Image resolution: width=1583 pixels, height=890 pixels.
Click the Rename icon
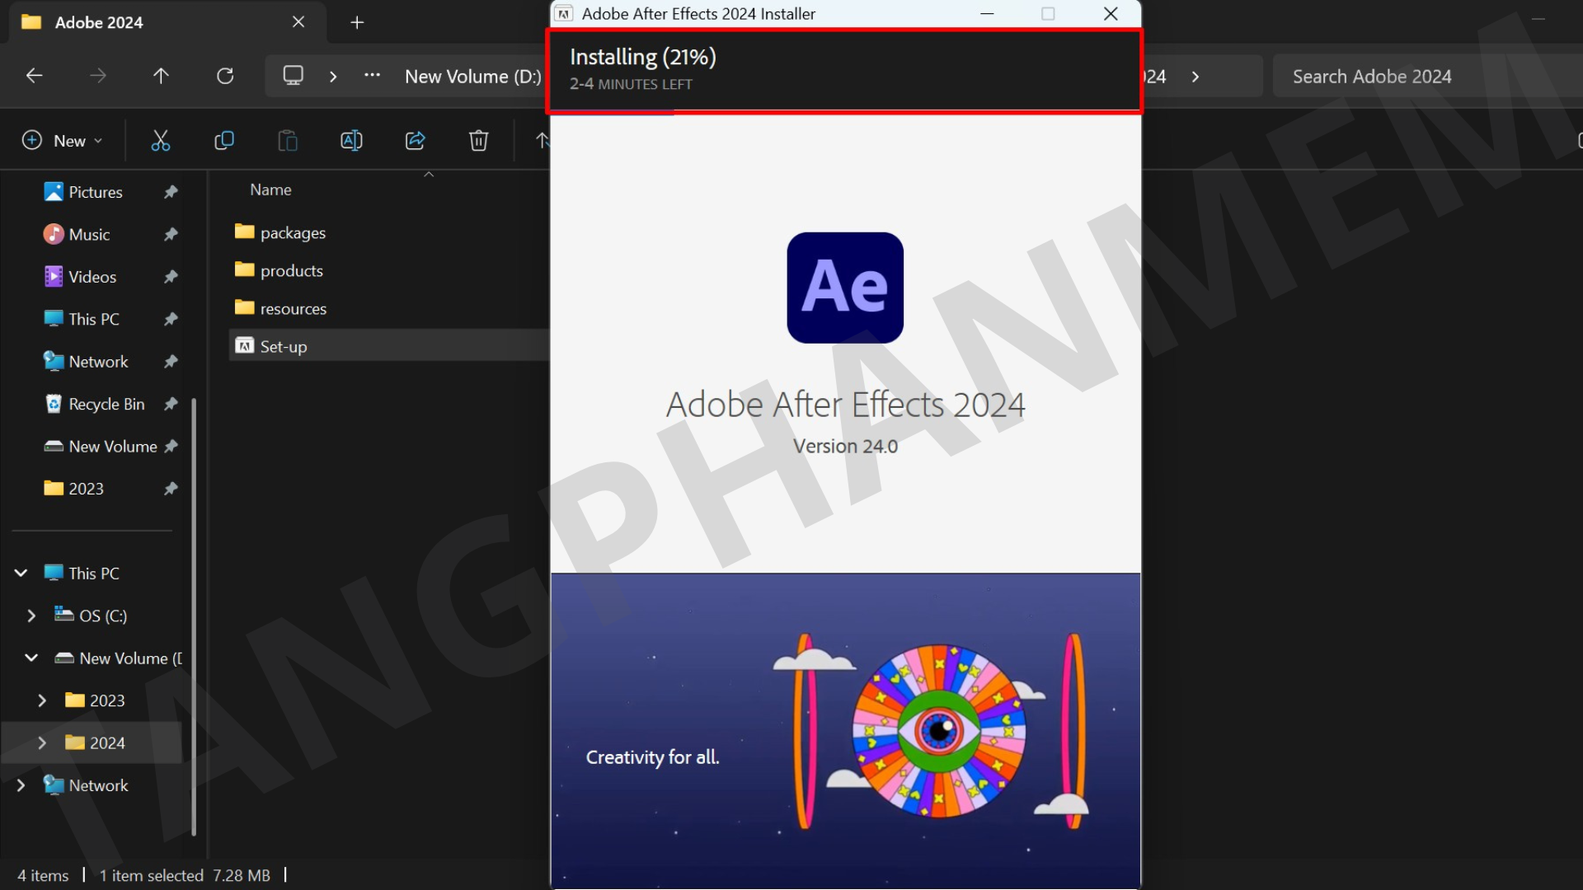[x=351, y=140]
